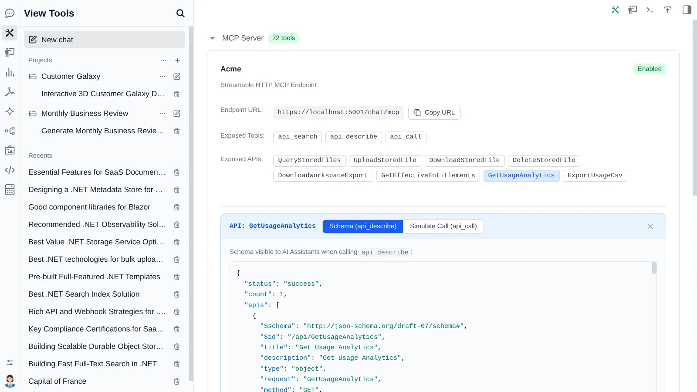Delete Best .NET Search Index Solution chat

tap(177, 294)
